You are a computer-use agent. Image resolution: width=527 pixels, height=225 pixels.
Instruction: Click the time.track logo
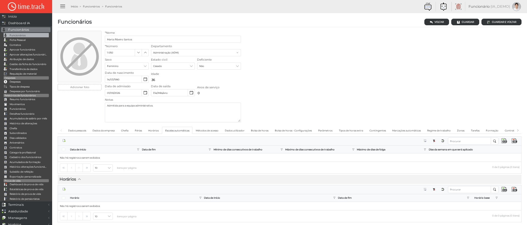[x=26, y=6]
